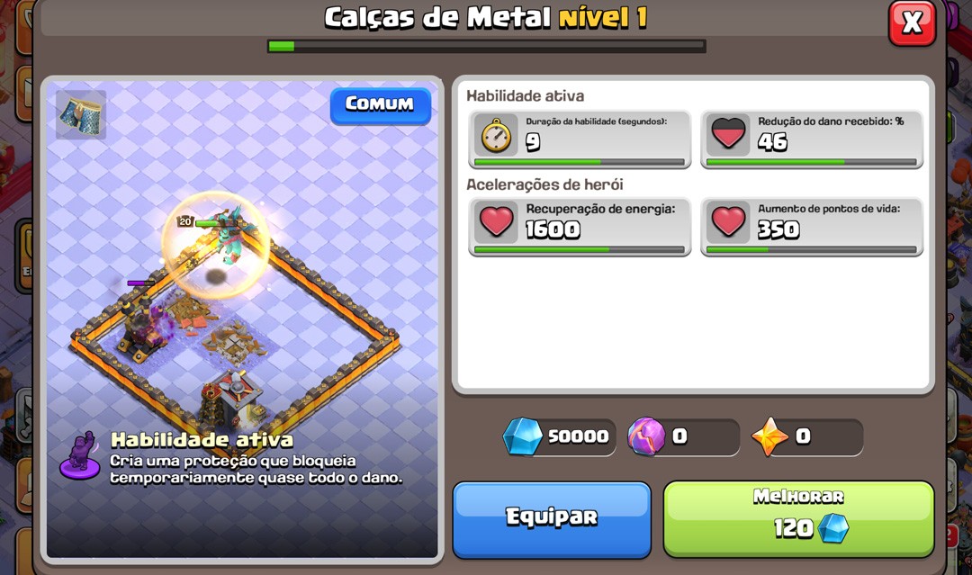Screen dimensions: 972x575
Task: Click the blue shiny ore icon showing 50000
Action: [x=522, y=436]
